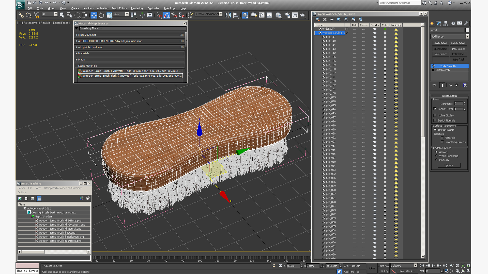
Task: Delete highlighted layer in Layer dialog
Action: click(325, 19)
